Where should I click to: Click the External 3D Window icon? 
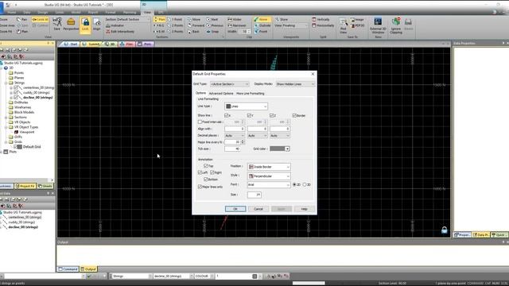378,26
